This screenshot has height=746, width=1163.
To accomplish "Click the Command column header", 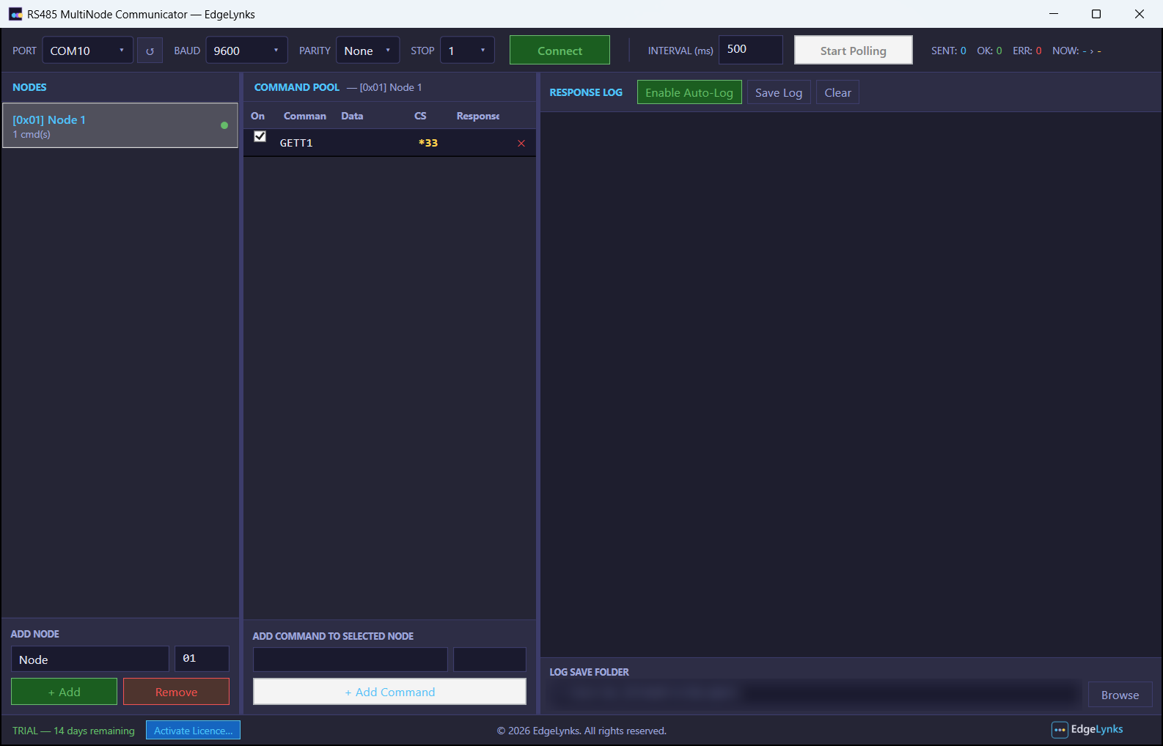I will click(305, 116).
